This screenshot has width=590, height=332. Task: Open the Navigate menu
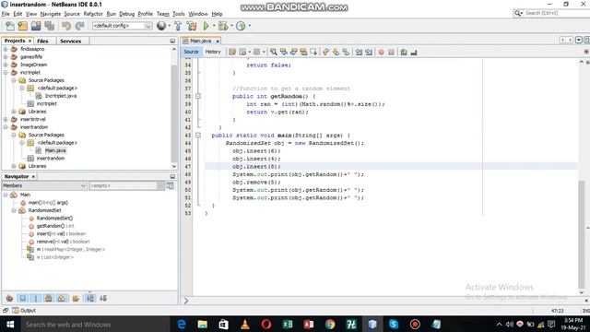(x=51, y=14)
